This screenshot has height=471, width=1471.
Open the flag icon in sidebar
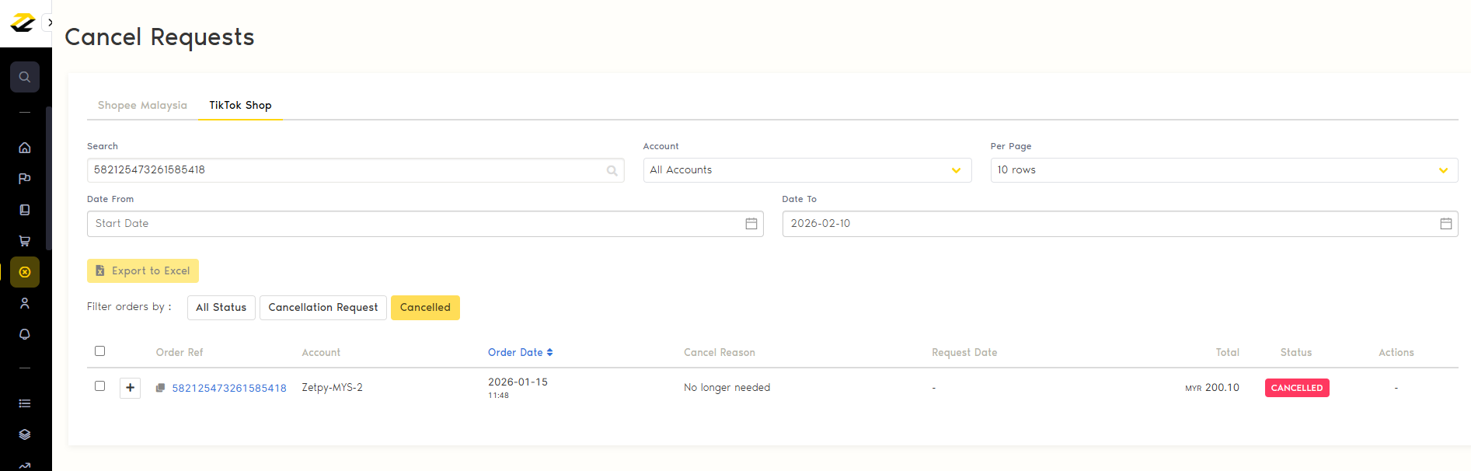(25, 179)
